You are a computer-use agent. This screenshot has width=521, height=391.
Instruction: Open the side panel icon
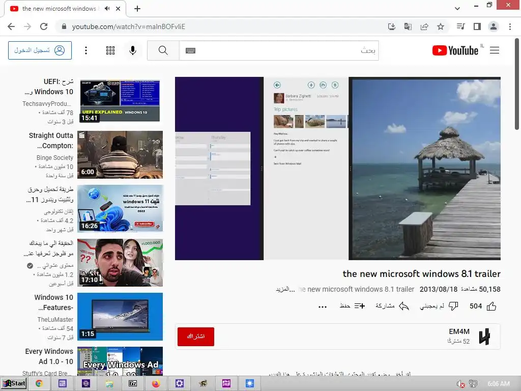[x=477, y=26]
